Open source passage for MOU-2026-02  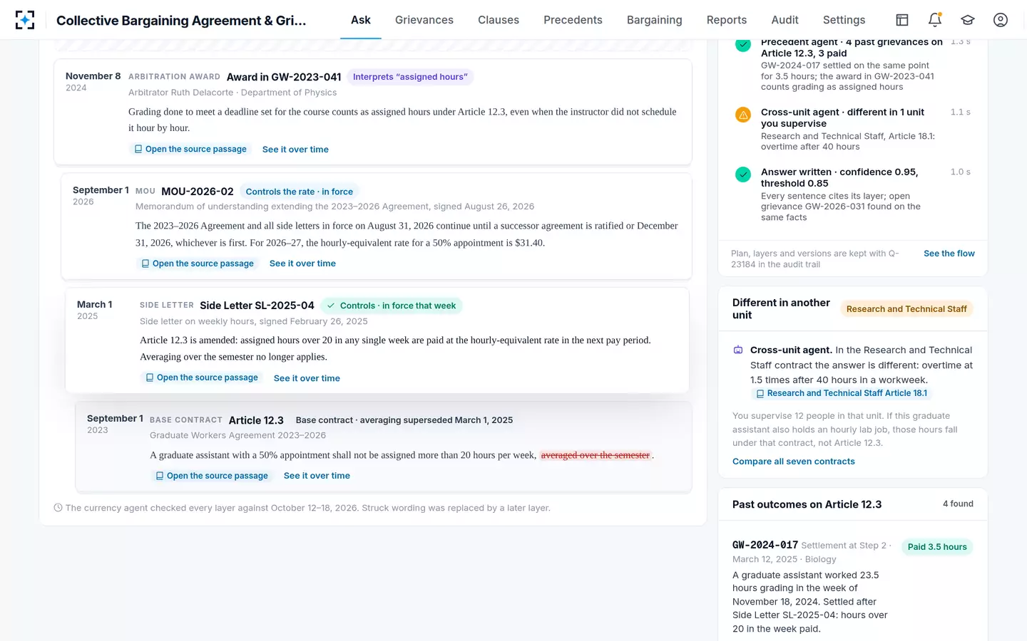point(198,264)
